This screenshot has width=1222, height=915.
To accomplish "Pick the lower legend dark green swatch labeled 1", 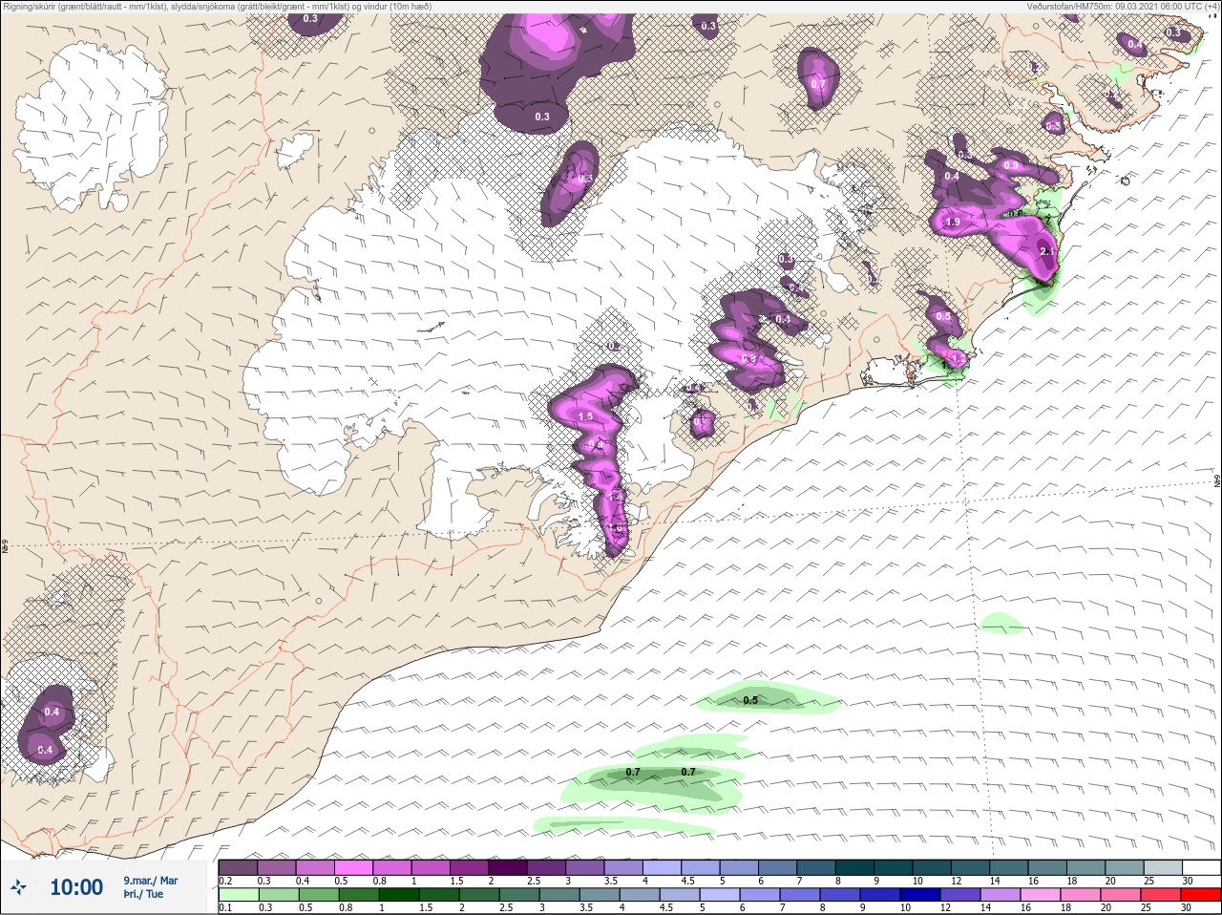I will click(x=399, y=895).
